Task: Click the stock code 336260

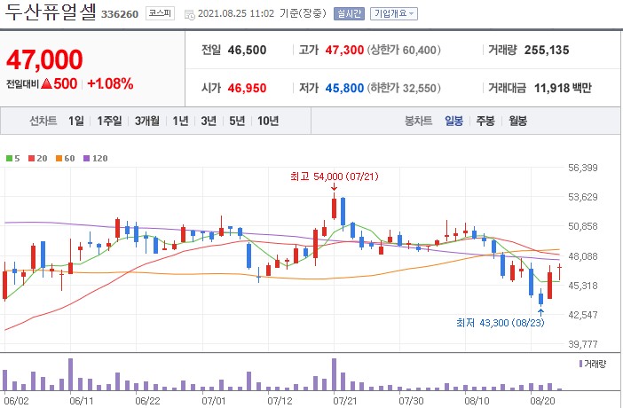Action: [x=120, y=14]
